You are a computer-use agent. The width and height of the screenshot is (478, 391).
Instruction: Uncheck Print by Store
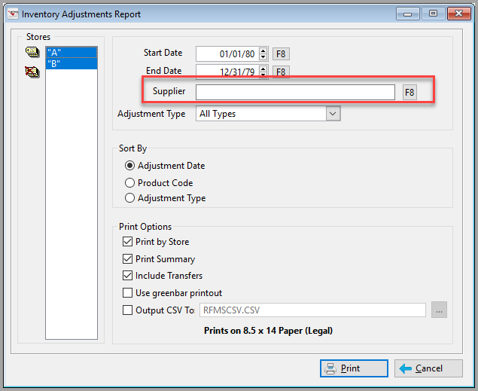(127, 242)
